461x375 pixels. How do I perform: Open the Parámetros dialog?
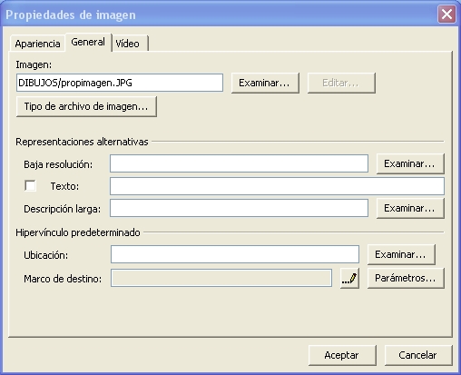click(406, 278)
